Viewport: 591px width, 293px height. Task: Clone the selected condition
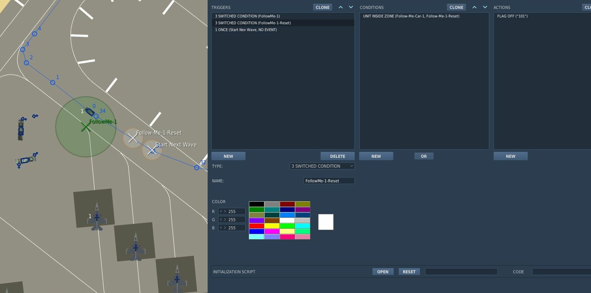456,7
